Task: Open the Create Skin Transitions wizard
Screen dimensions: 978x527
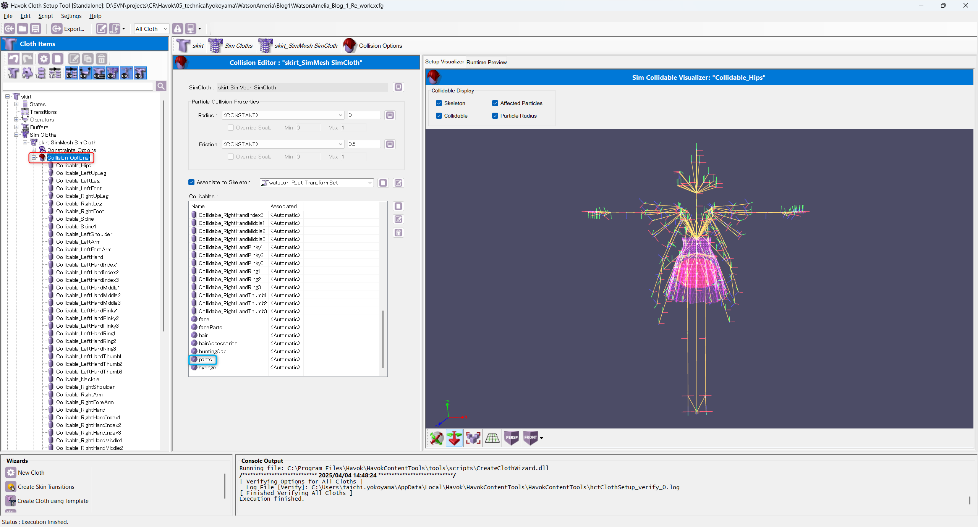Action: pyautogui.click(x=40, y=487)
